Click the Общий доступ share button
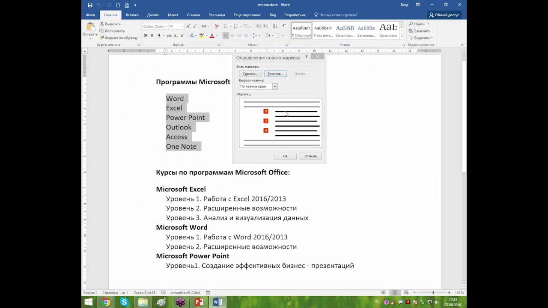The height and width of the screenshot is (308, 548). tap(444, 15)
